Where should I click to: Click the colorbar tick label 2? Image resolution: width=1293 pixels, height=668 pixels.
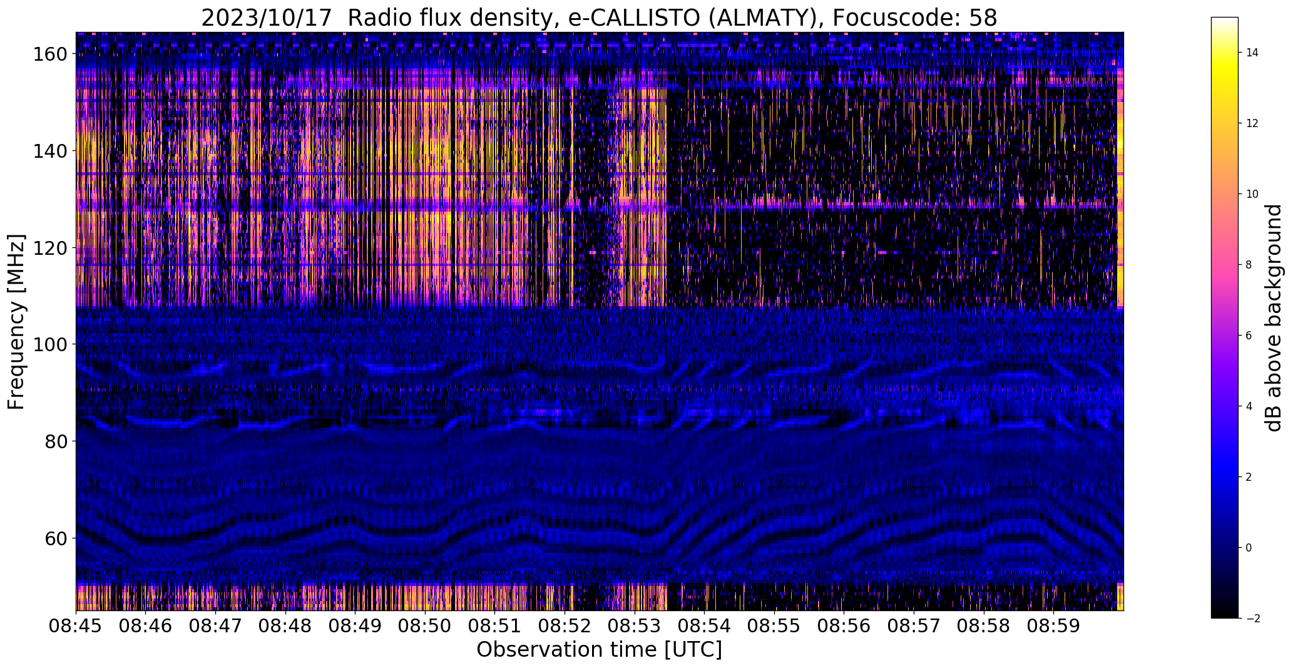(1249, 477)
